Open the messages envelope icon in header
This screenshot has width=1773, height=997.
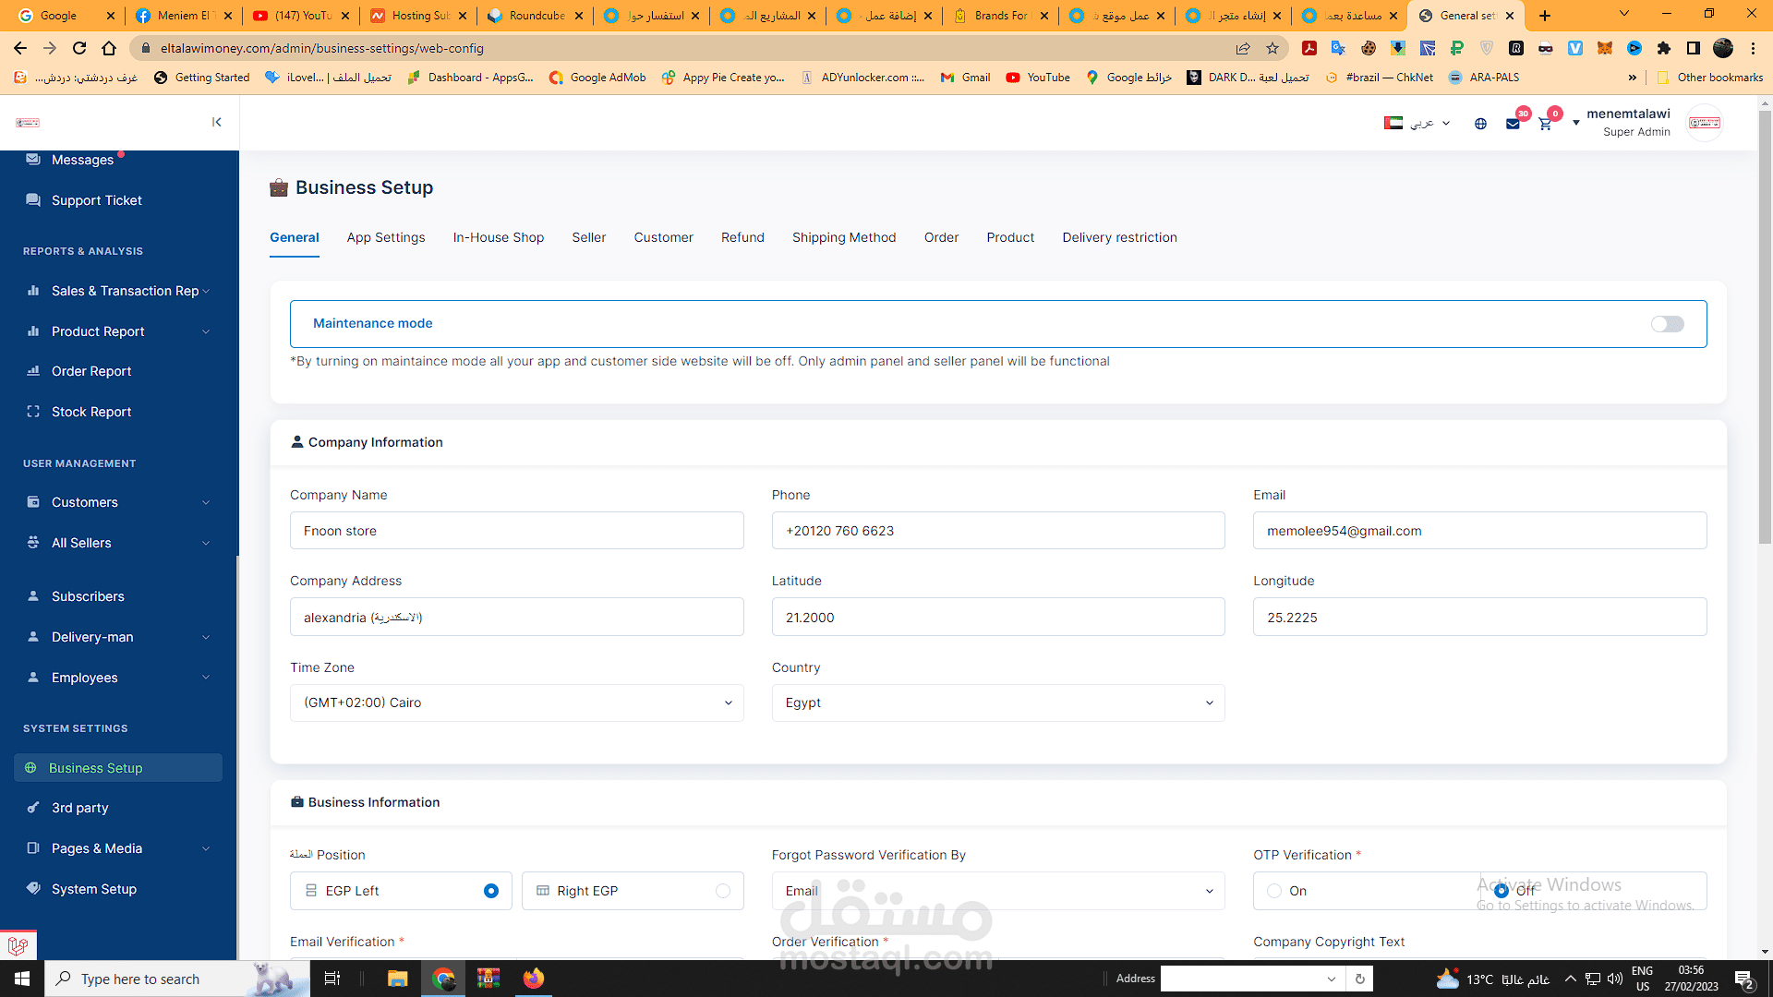point(1513,124)
